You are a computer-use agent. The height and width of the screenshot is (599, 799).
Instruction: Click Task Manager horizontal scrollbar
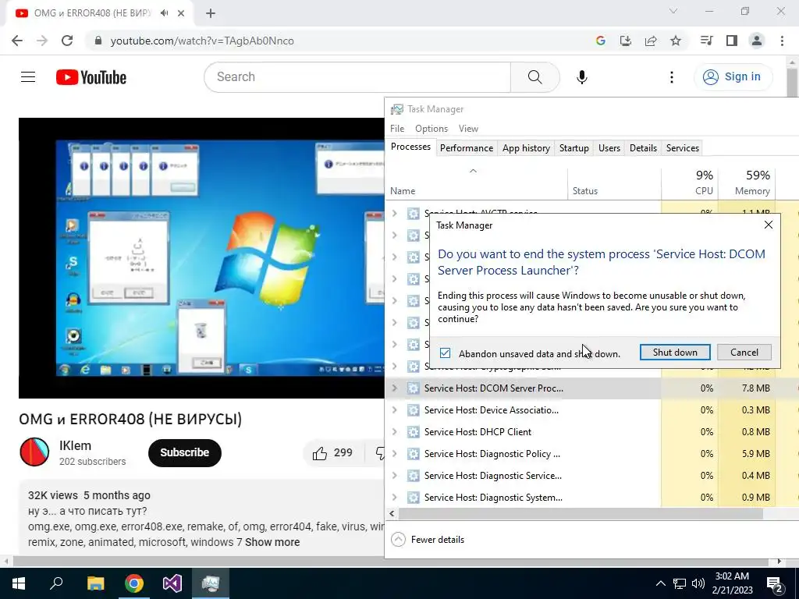point(581,514)
